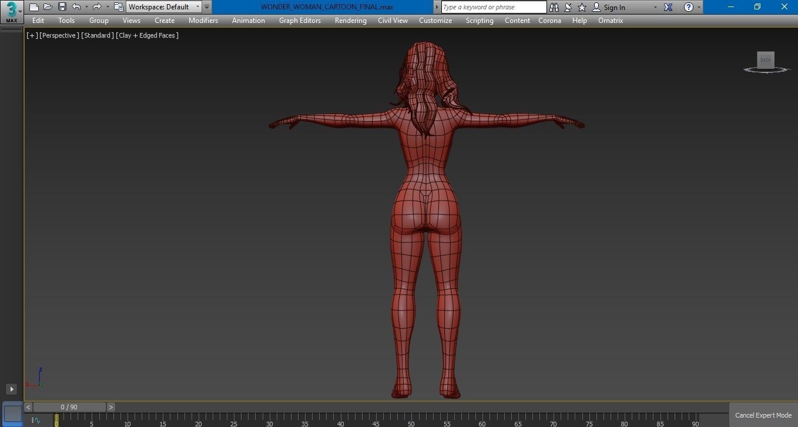Open the Rendering menu
Screen dimensions: 798x427
(351, 21)
